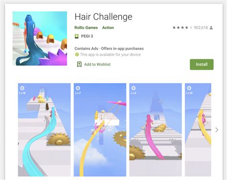This screenshot has width=227, height=180.
Task: Show next screenshots with the right chevron
Action: pyautogui.click(x=216, y=130)
